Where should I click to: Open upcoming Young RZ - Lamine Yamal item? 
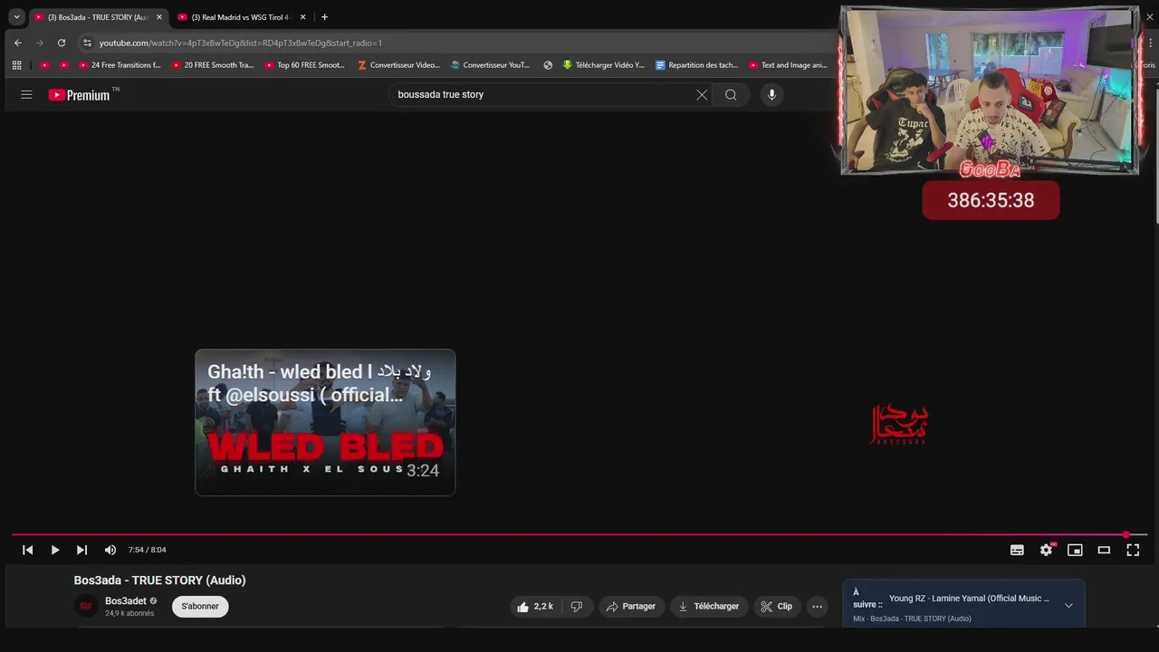tap(969, 599)
